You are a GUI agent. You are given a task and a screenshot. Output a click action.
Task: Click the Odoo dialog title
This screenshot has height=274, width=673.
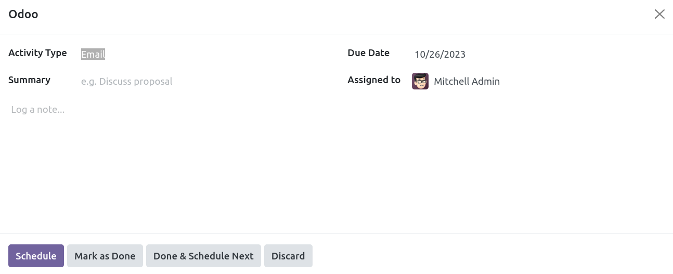(23, 14)
